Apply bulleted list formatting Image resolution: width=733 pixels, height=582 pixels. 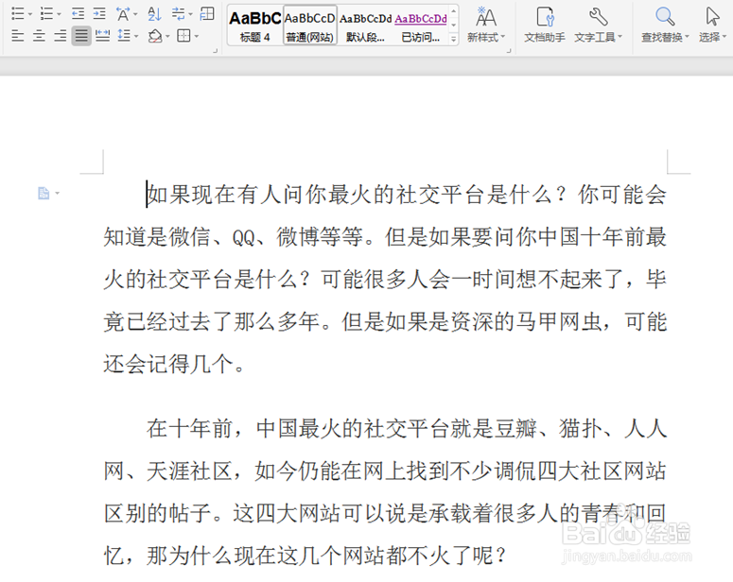coord(18,14)
